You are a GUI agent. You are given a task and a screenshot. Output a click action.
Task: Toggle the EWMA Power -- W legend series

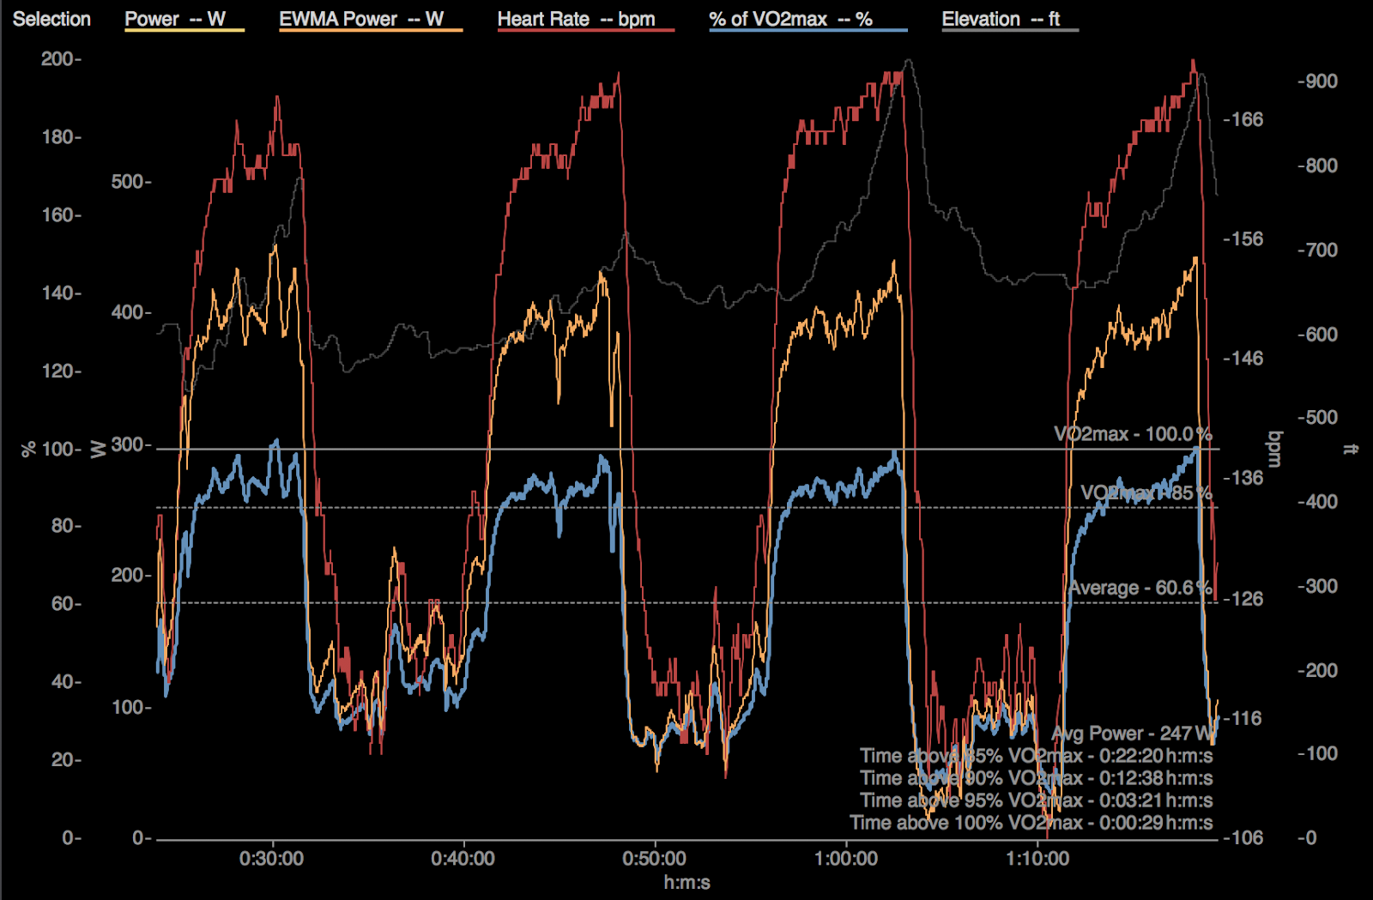(371, 20)
